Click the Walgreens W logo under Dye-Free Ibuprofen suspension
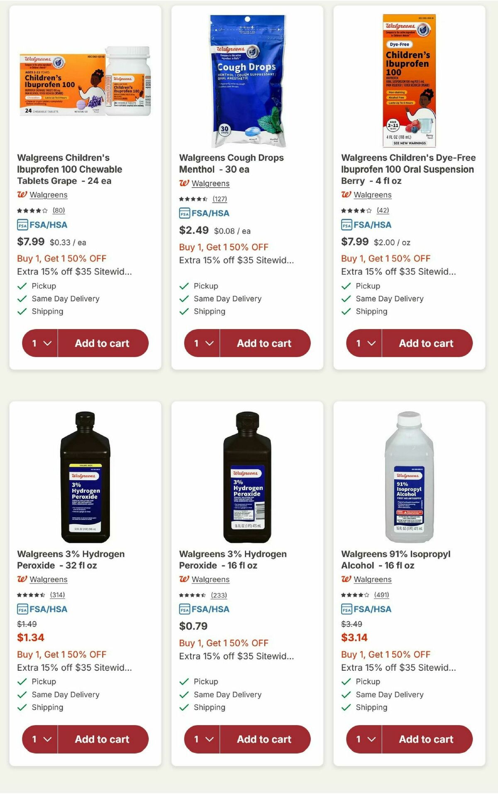This screenshot has height=794, width=498. (347, 195)
